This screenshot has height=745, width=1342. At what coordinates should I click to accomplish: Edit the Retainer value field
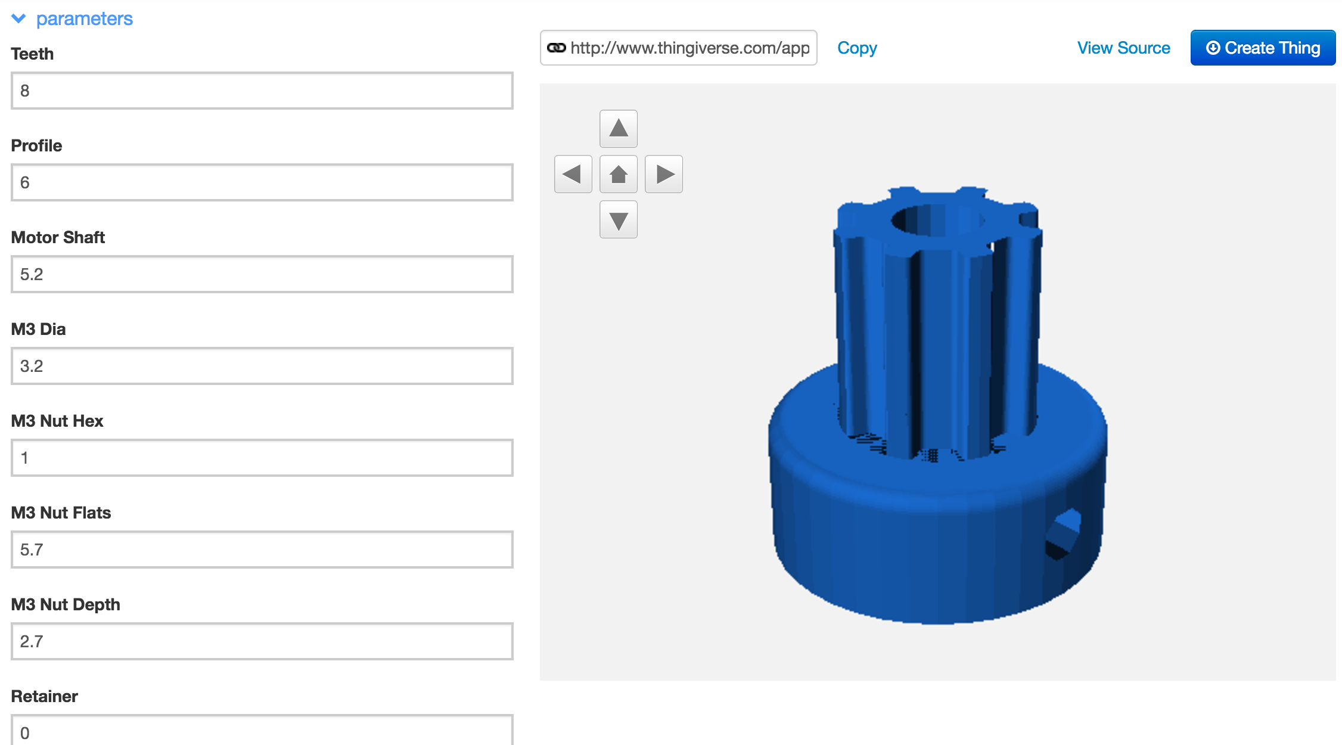[x=262, y=731]
